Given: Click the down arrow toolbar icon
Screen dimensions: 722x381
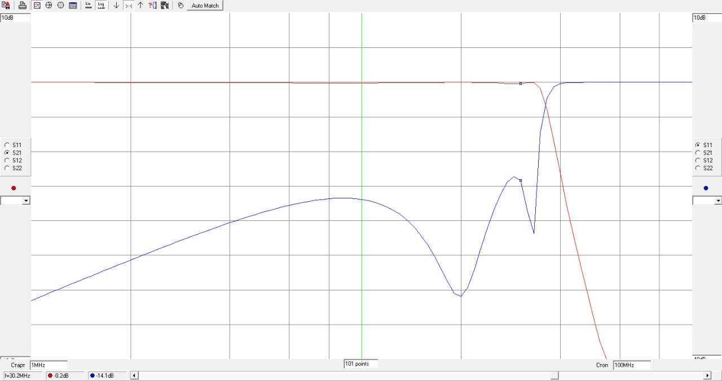Looking at the screenshot, I should (x=117, y=6).
